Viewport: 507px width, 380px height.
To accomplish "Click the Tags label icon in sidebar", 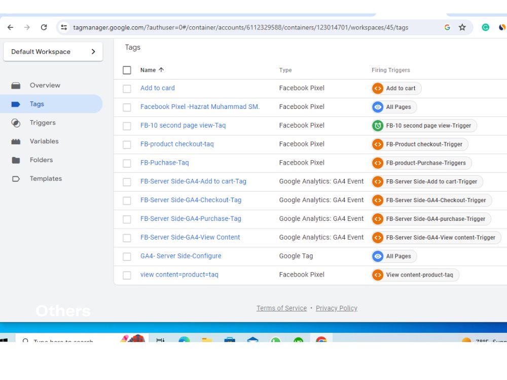I will point(16,104).
